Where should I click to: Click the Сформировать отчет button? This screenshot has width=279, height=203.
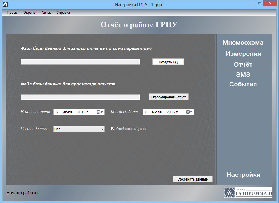click(x=168, y=97)
